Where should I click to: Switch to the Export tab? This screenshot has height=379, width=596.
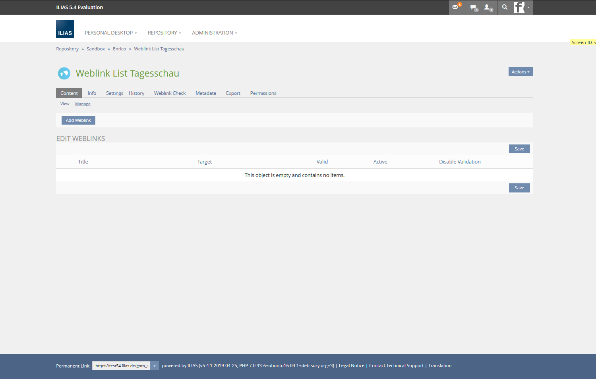click(233, 93)
